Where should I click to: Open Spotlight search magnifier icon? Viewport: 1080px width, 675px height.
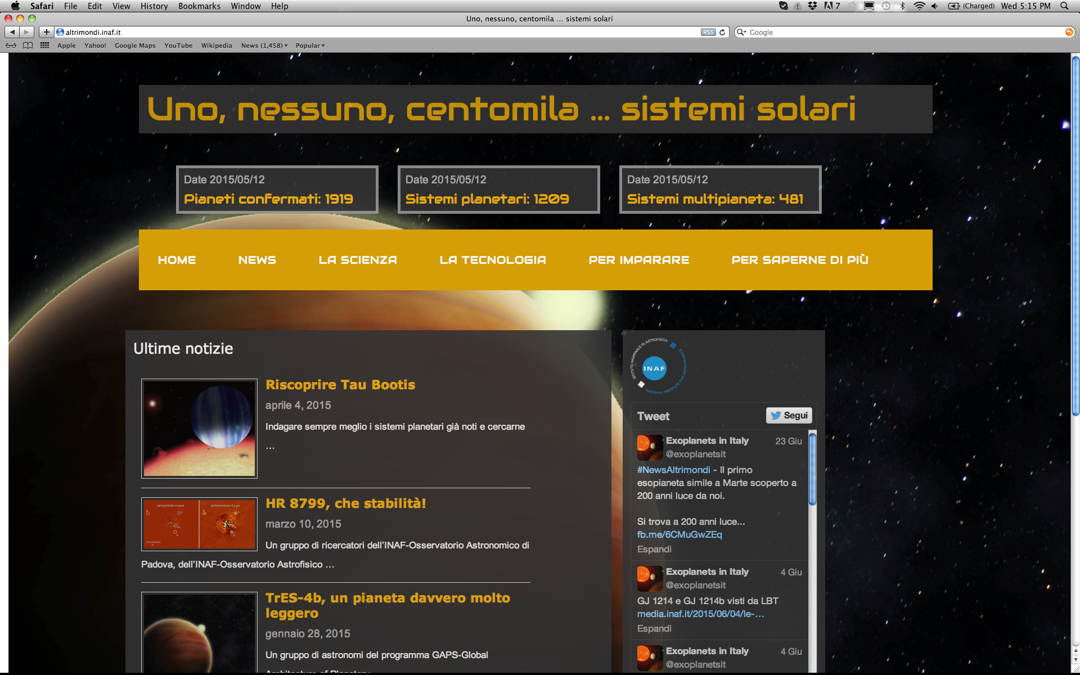click(x=1064, y=6)
